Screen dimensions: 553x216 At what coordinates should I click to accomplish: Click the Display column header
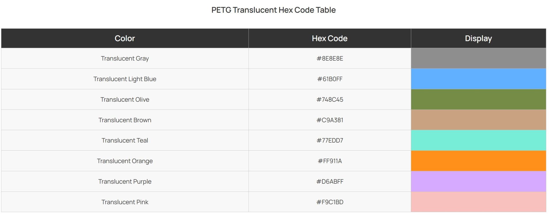[x=478, y=38]
